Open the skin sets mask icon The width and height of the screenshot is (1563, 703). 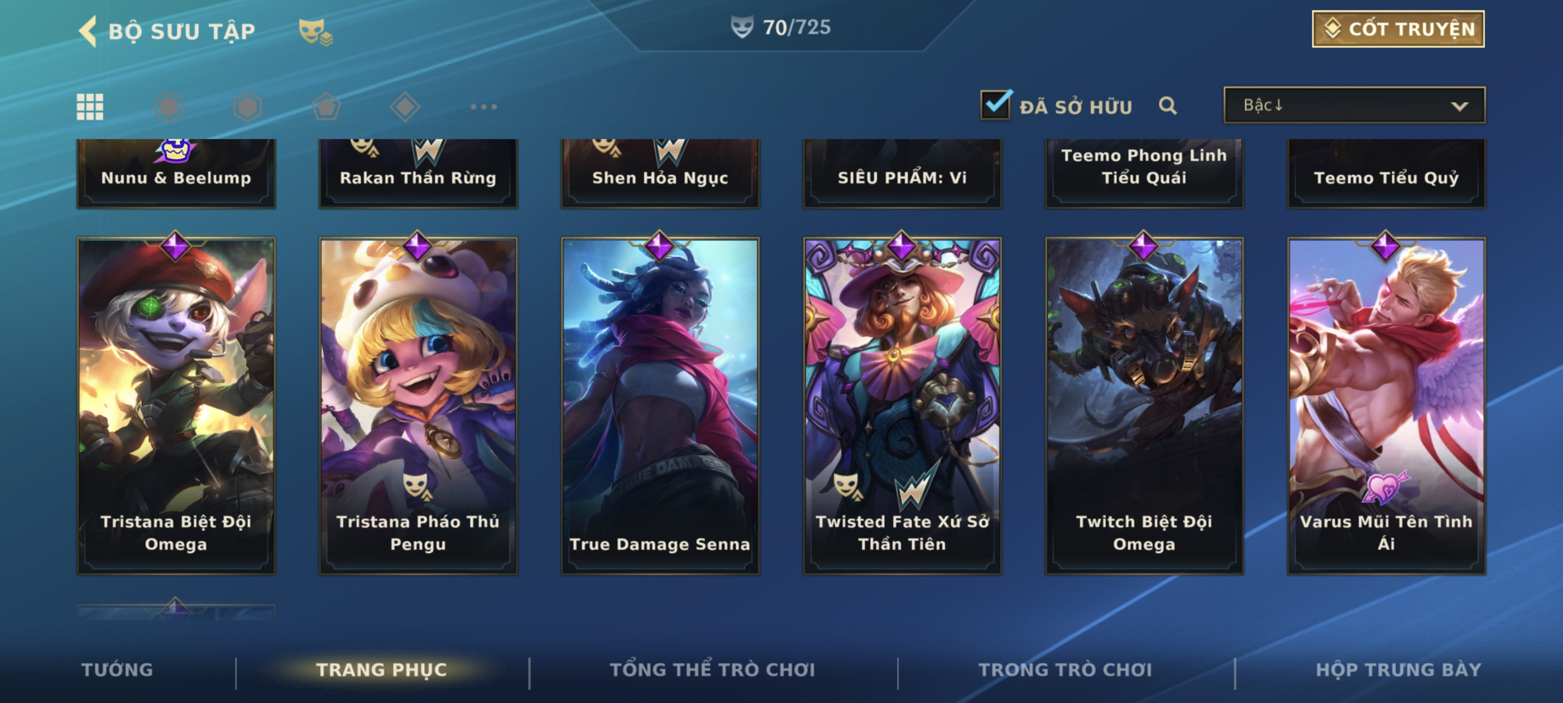pos(315,32)
